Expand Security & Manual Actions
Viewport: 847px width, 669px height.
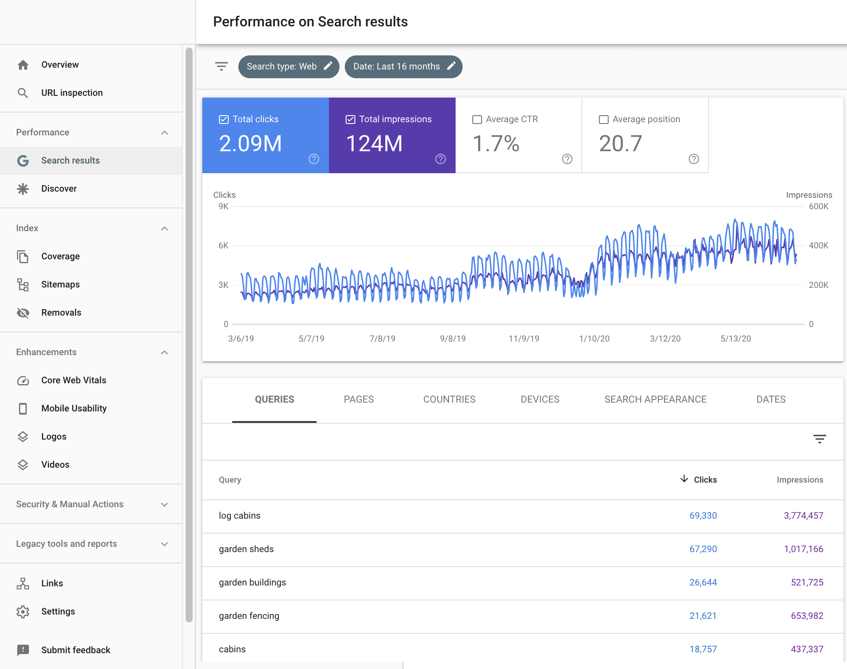tap(164, 504)
